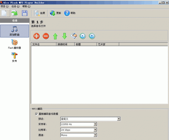
Task: Go to Flash 播放器 task
Action: [15, 44]
